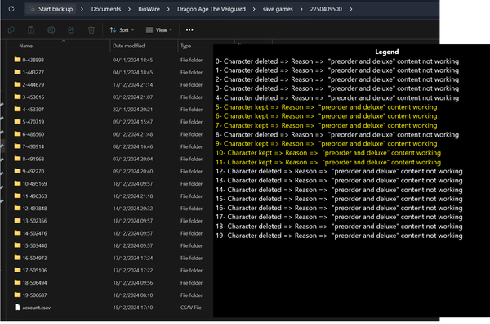Click date 03/12/2024 21:07 cell

pos(133,97)
